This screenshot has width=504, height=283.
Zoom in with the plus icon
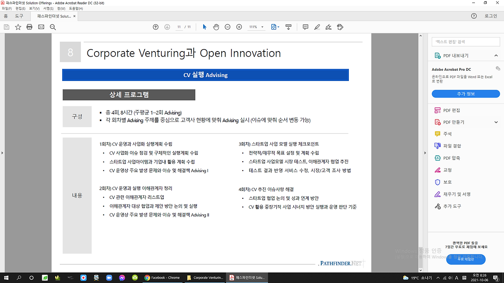tap(239, 27)
